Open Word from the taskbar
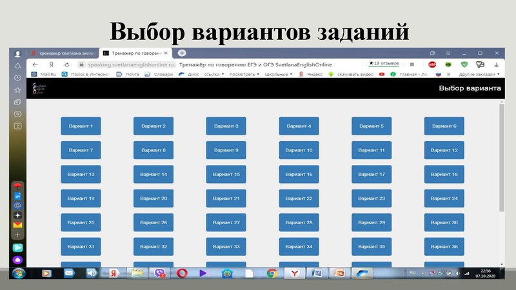 pos(317,273)
